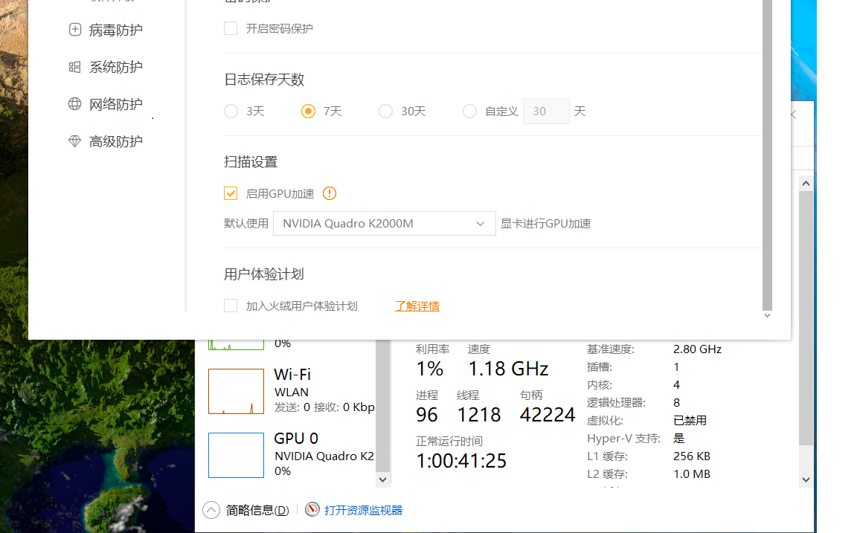The height and width of the screenshot is (533, 857).
Task: Collapse Task Manager to brief info view
Action: click(x=211, y=510)
